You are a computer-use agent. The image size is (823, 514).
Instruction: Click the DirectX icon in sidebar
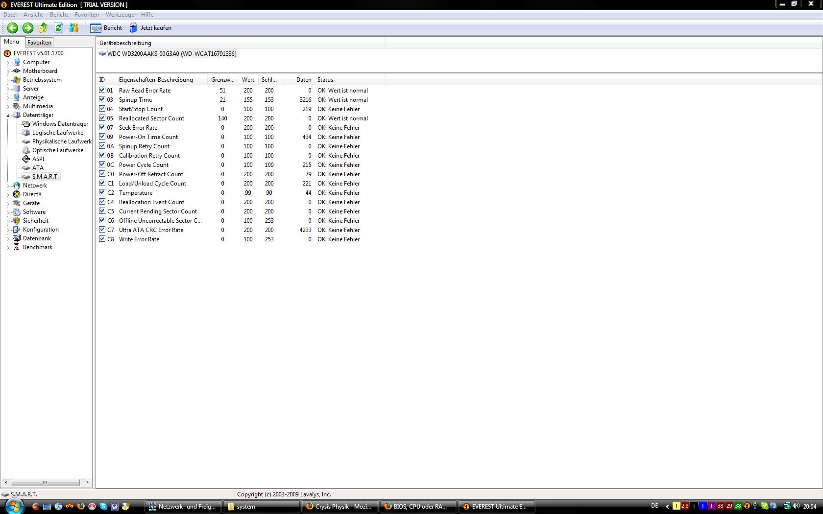pyautogui.click(x=17, y=194)
